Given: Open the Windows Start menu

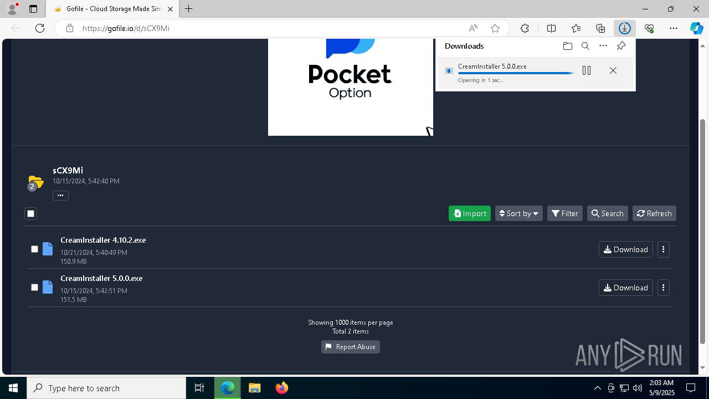Looking at the screenshot, I should click(13, 388).
